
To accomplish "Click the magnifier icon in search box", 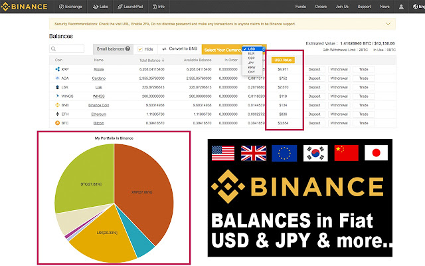I will [53, 49].
